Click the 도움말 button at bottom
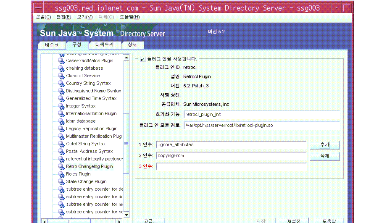Screen dimensions: 374x223 point(329,220)
